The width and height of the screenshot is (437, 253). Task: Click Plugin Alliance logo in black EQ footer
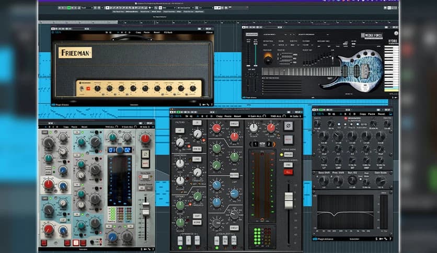click(x=323, y=239)
